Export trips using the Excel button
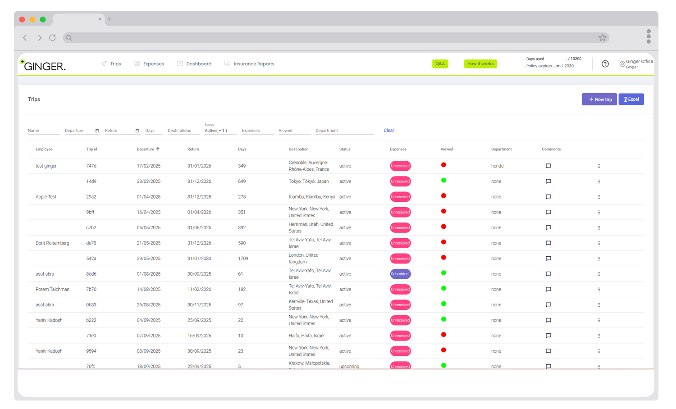Screen dimensions: 676x409 (631, 100)
